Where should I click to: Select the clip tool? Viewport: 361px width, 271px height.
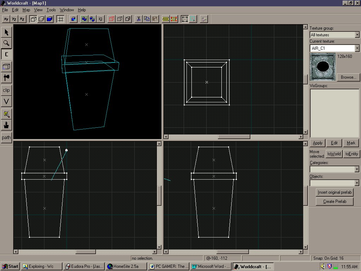pyautogui.click(x=6, y=90)
